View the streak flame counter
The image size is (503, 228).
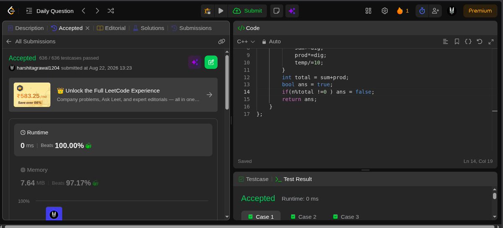403,11
